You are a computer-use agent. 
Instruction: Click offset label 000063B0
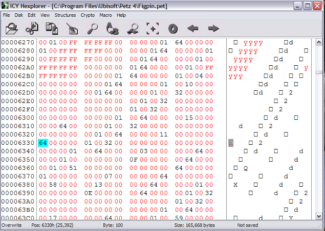pos(17,210)
